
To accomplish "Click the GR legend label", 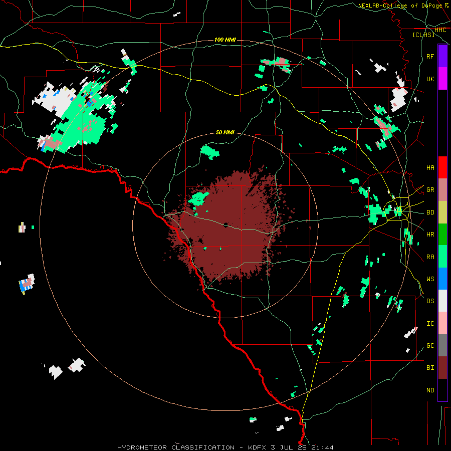I will click(x=430, y=190).
